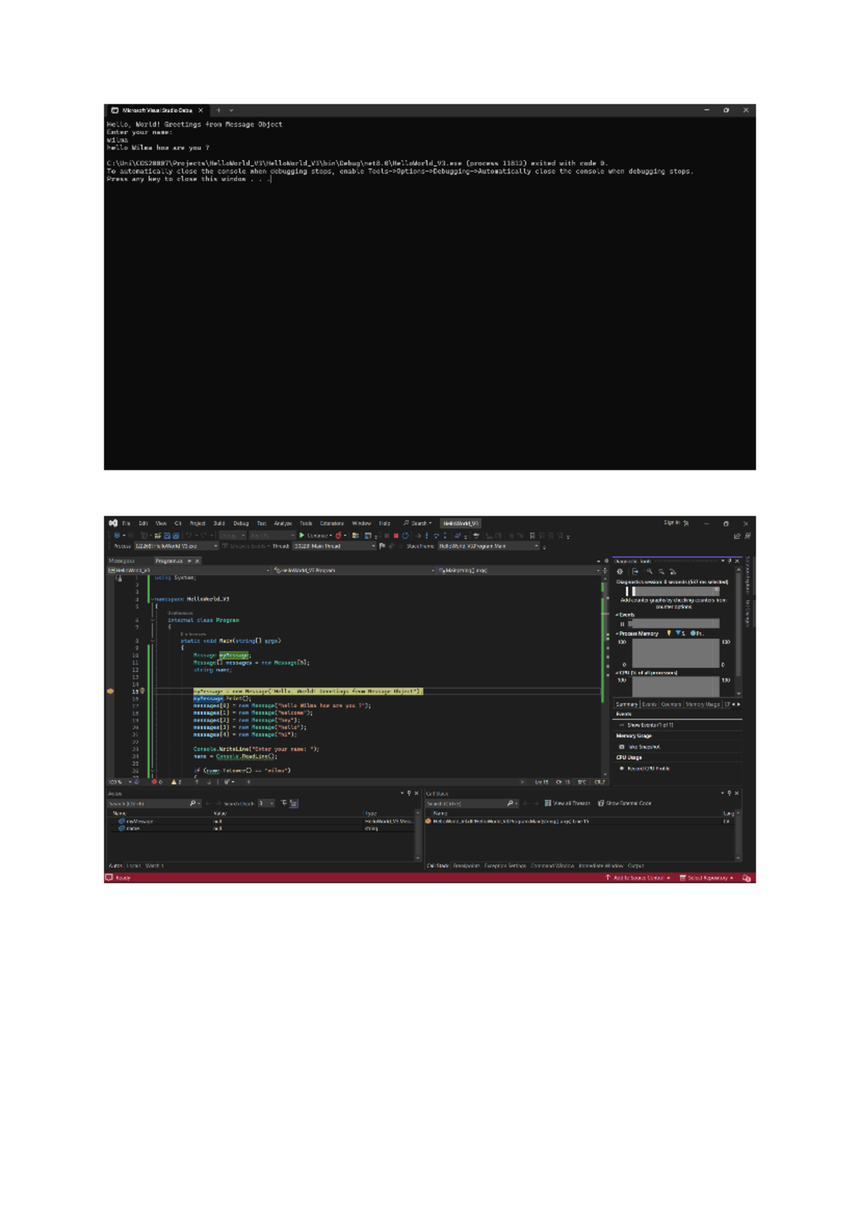Screen dimensions: 860x1216
Task: Click the notifications bell icon in status bar
Action: point(747,878)
